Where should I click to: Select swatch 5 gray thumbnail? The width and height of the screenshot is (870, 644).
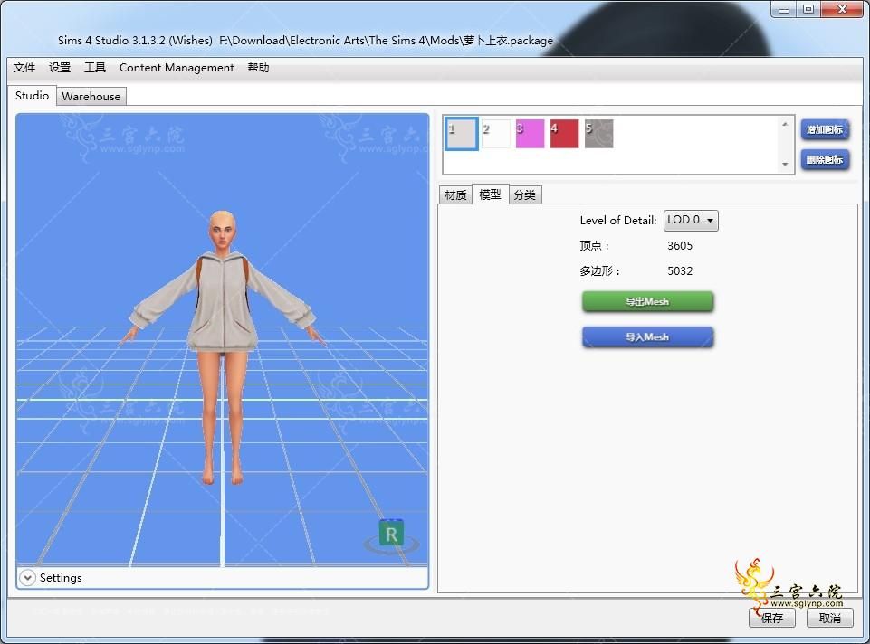tap(598, 134)
